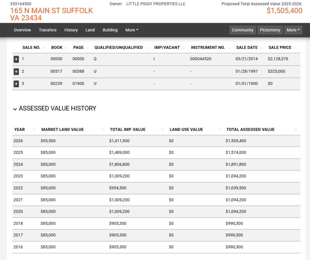Sort by the QUALIFIED/UNQUALIFIED sort icon
Screen dimensions: 310x260
pyautogui.click(x=147, y=48)
